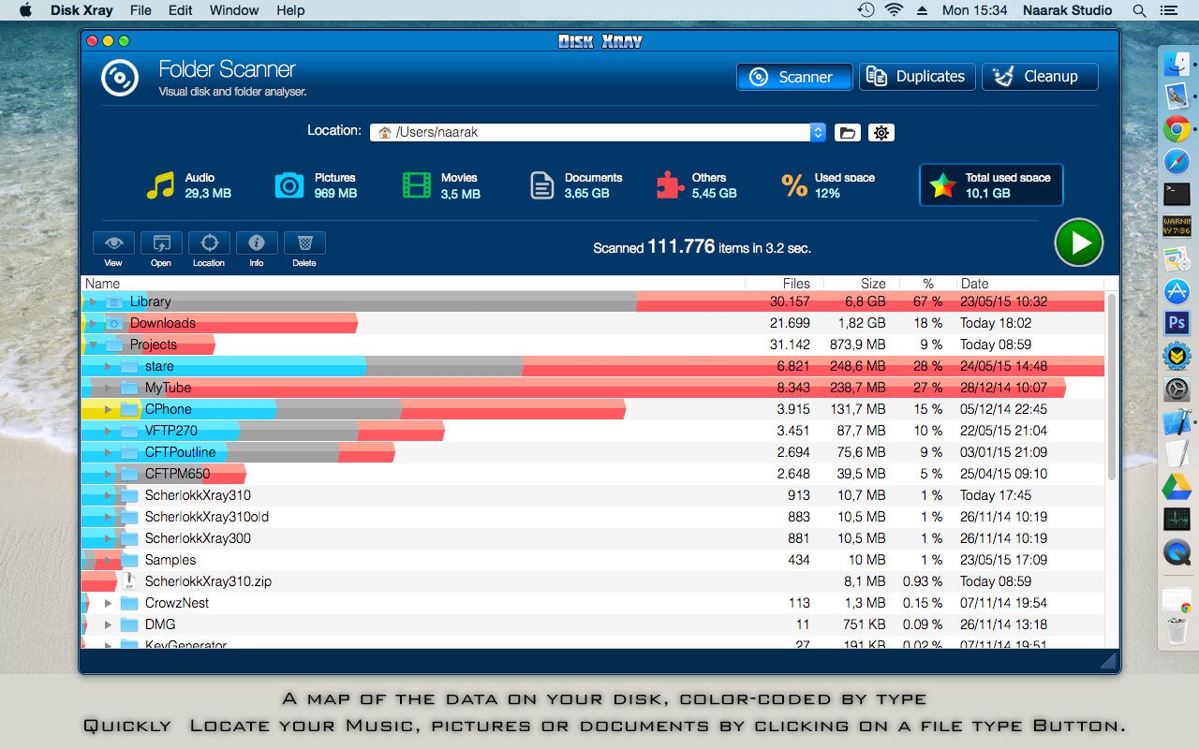
Task: Open the folder browse icon next to Location
Action: click(x=847, y=132)
